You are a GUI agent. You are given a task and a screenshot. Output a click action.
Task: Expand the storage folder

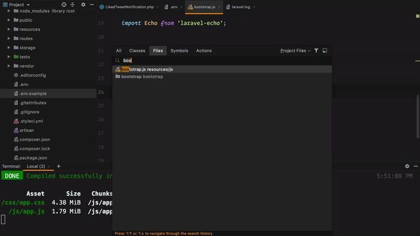click(9, 48)
